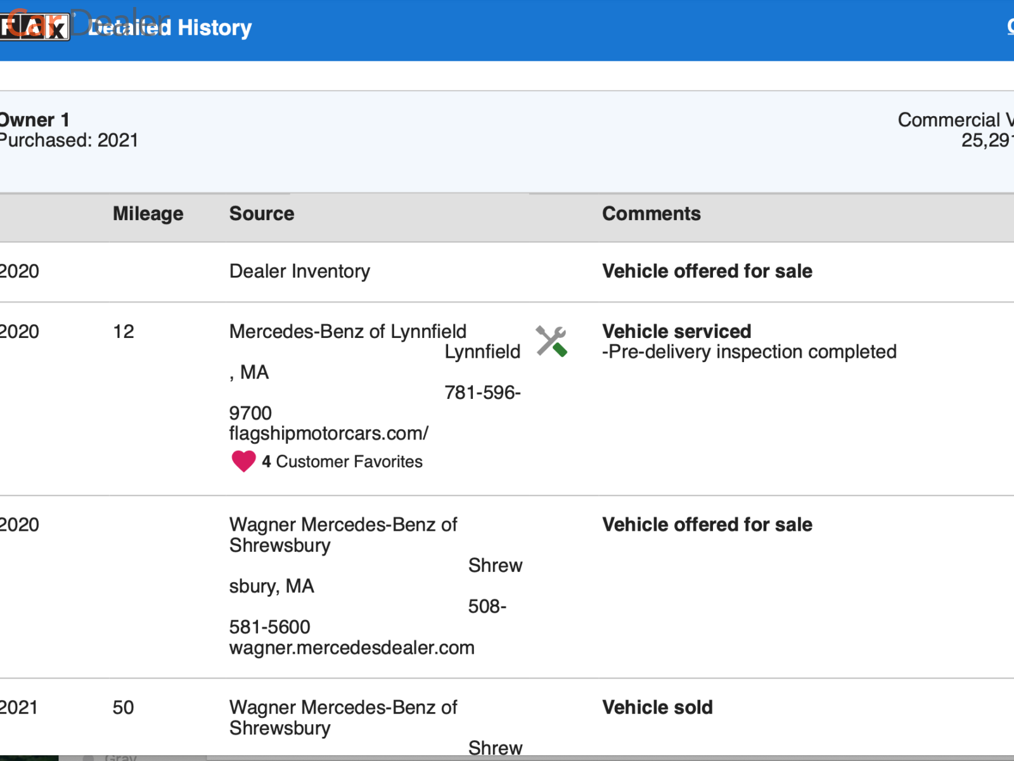Click "-Pre-delivery inspection completed" comment line
Image resolution: width=1014 pixels, height=761 pixels.
point(749,352)
